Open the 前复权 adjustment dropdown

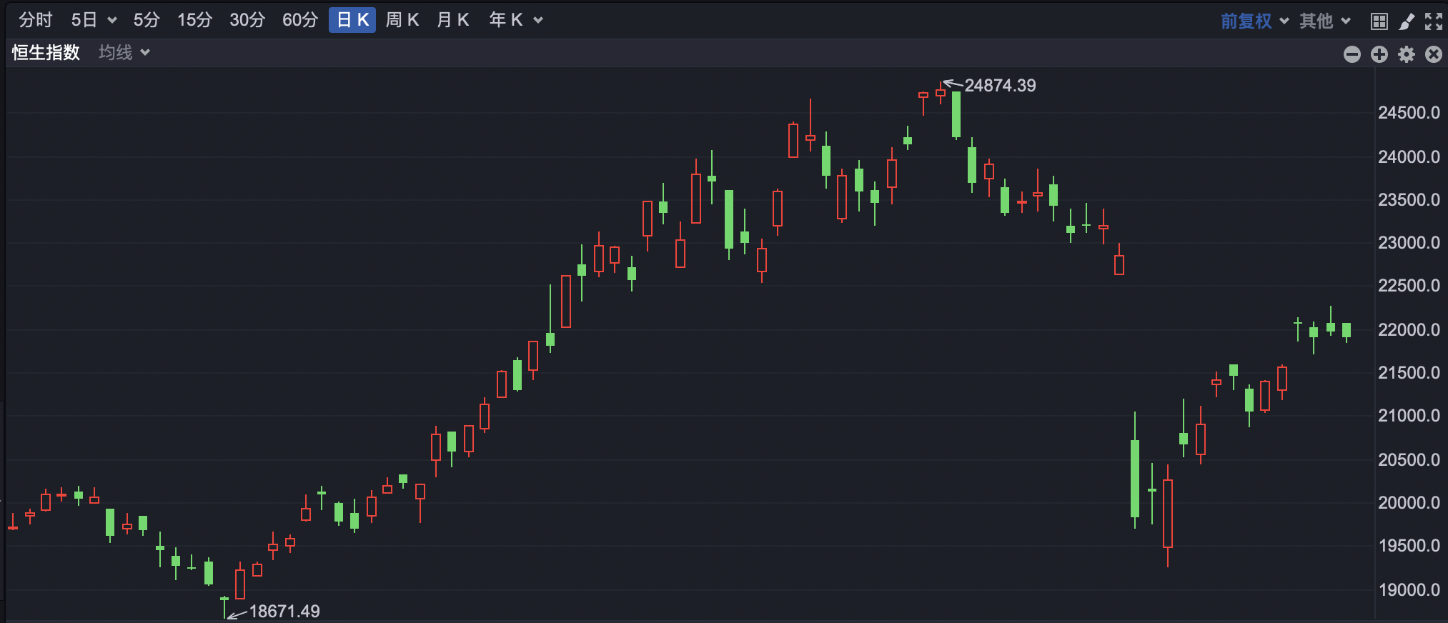[1254, 21]
